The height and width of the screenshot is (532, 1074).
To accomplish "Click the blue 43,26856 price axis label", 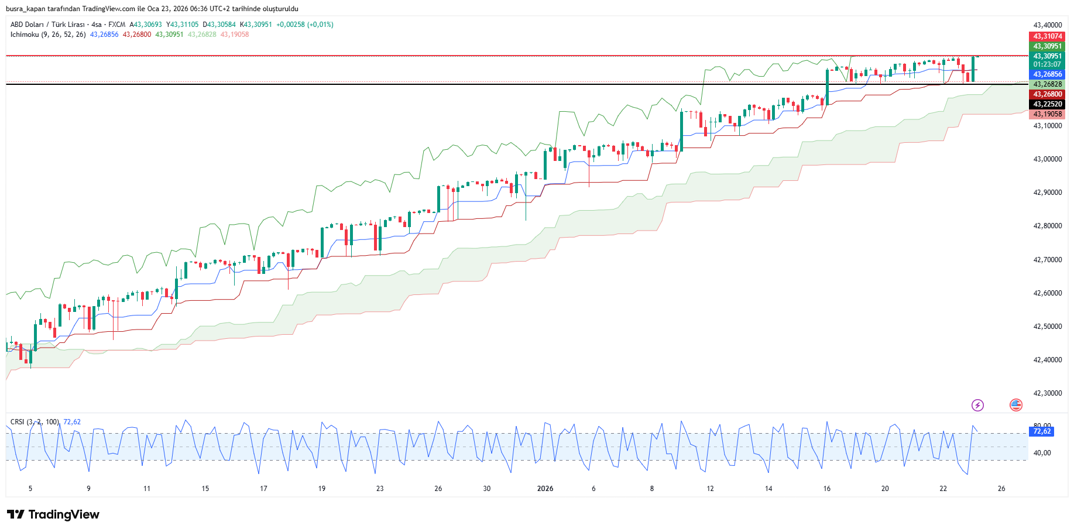I will point(1047,74).
